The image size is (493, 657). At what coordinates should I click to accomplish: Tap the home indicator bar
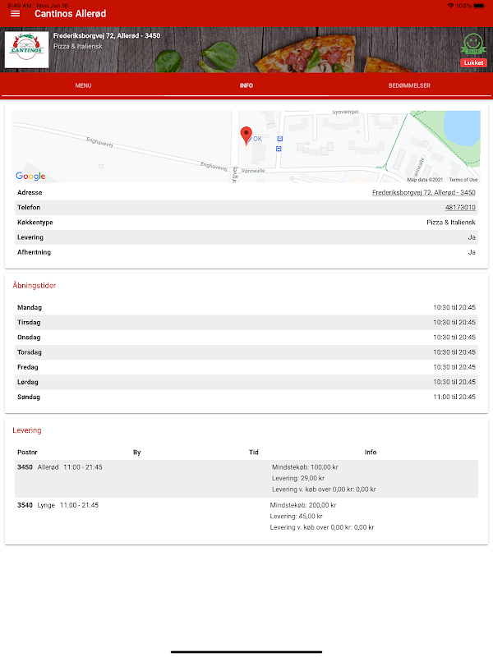[246, 651]
